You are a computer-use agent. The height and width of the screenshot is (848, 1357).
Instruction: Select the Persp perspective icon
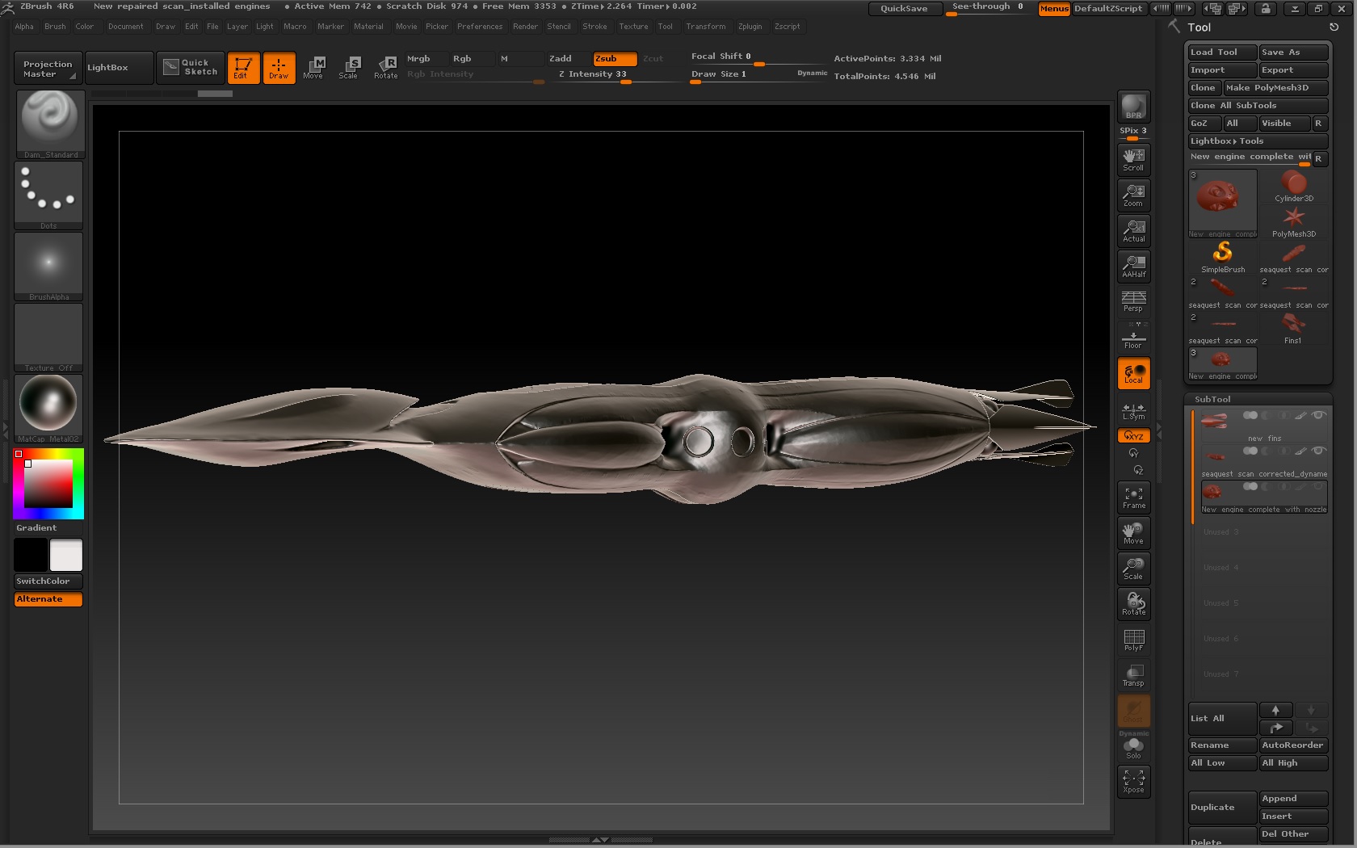(x=1133, y=301)
